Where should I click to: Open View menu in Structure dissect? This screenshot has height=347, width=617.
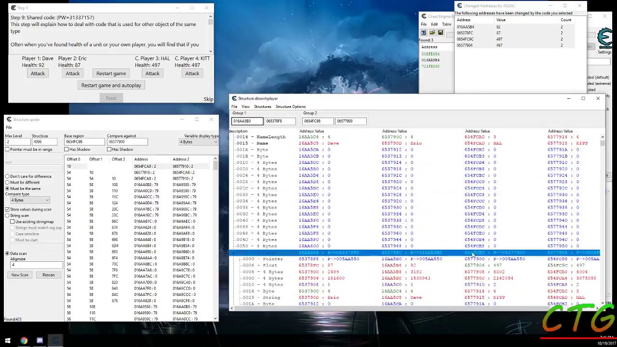point(245,107)
